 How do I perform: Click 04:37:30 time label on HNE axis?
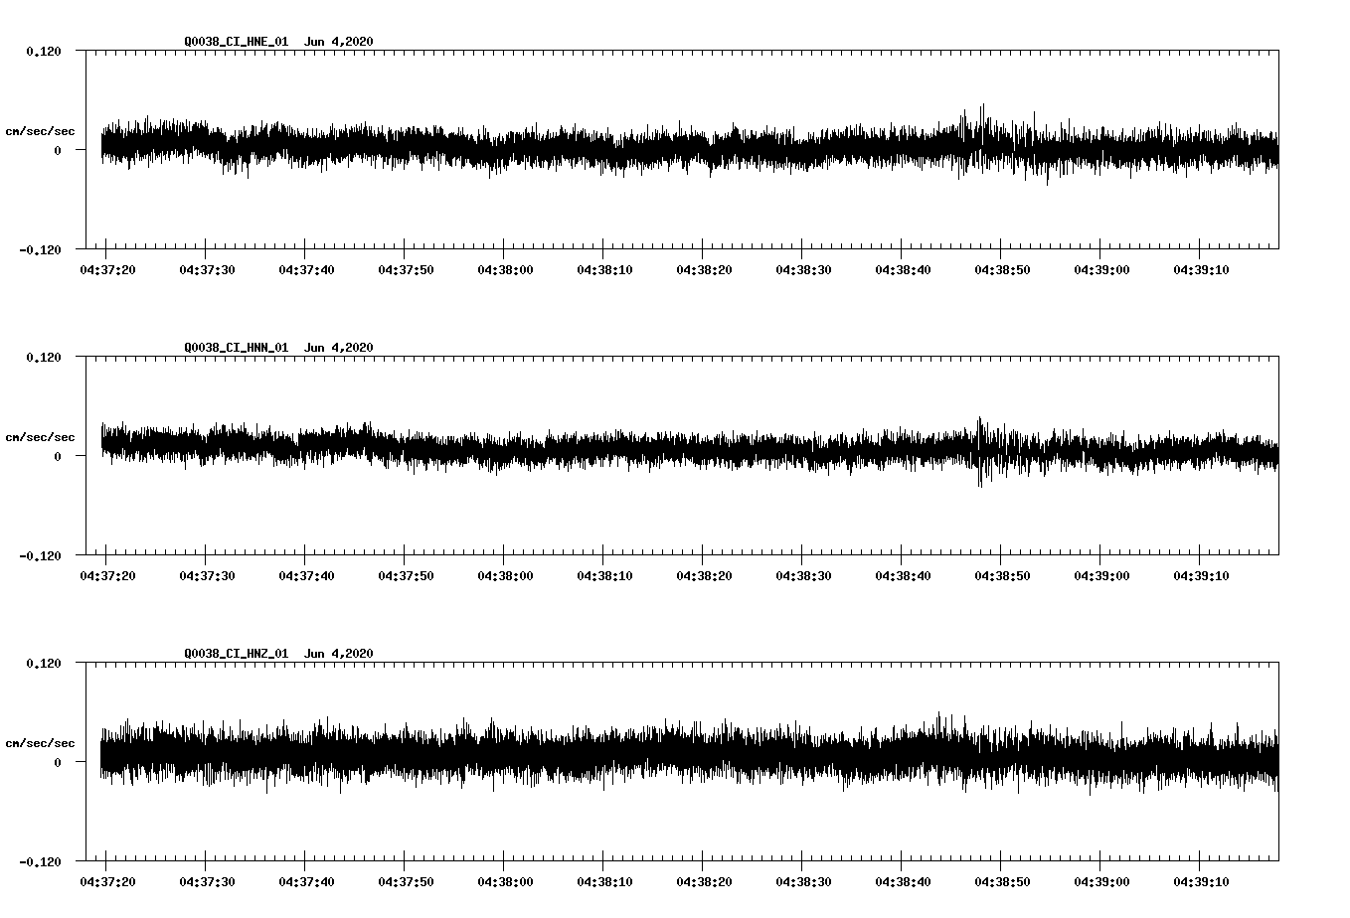click(x=207, y=269)
